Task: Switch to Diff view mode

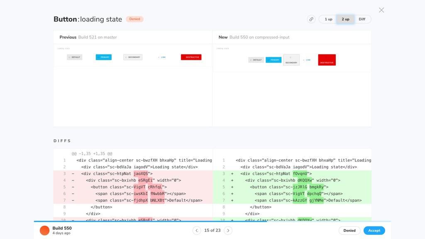Action: (362, 19)
